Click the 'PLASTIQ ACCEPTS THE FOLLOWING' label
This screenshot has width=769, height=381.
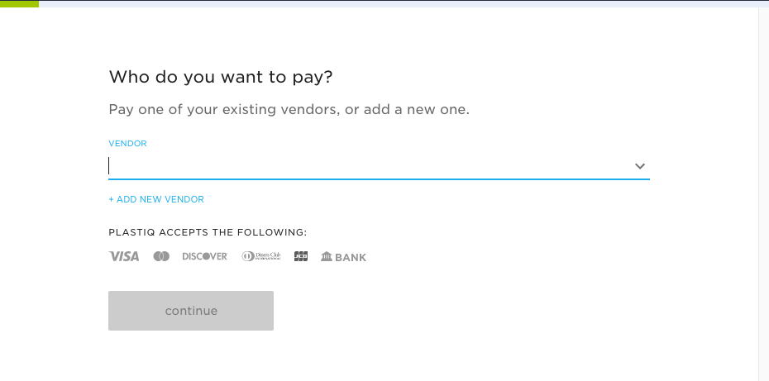pyautogui.click(x=208, y=232)
